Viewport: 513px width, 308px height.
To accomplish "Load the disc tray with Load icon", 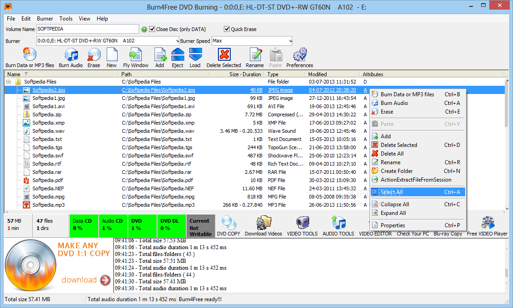I will pos(195,54).
